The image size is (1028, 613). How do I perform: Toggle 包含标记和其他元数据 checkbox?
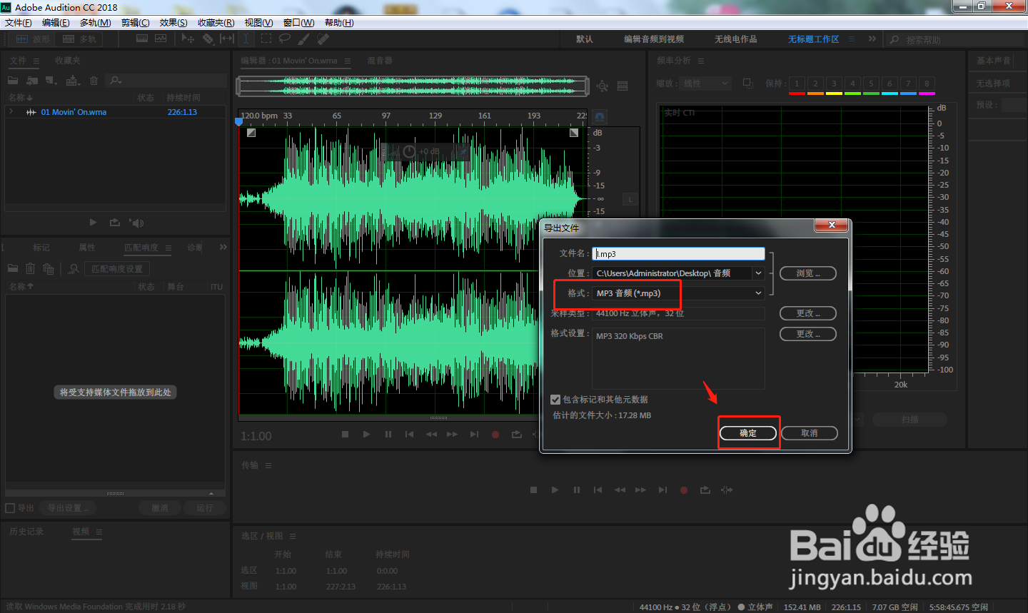555,400
